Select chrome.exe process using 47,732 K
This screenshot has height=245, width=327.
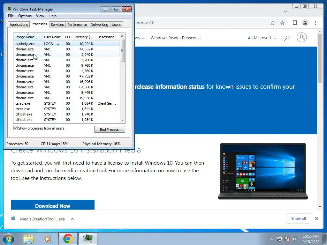point(66,76)
